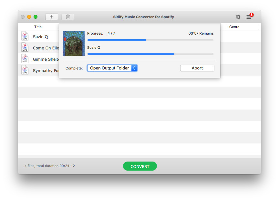Click the Abort button

pos(197,68)
